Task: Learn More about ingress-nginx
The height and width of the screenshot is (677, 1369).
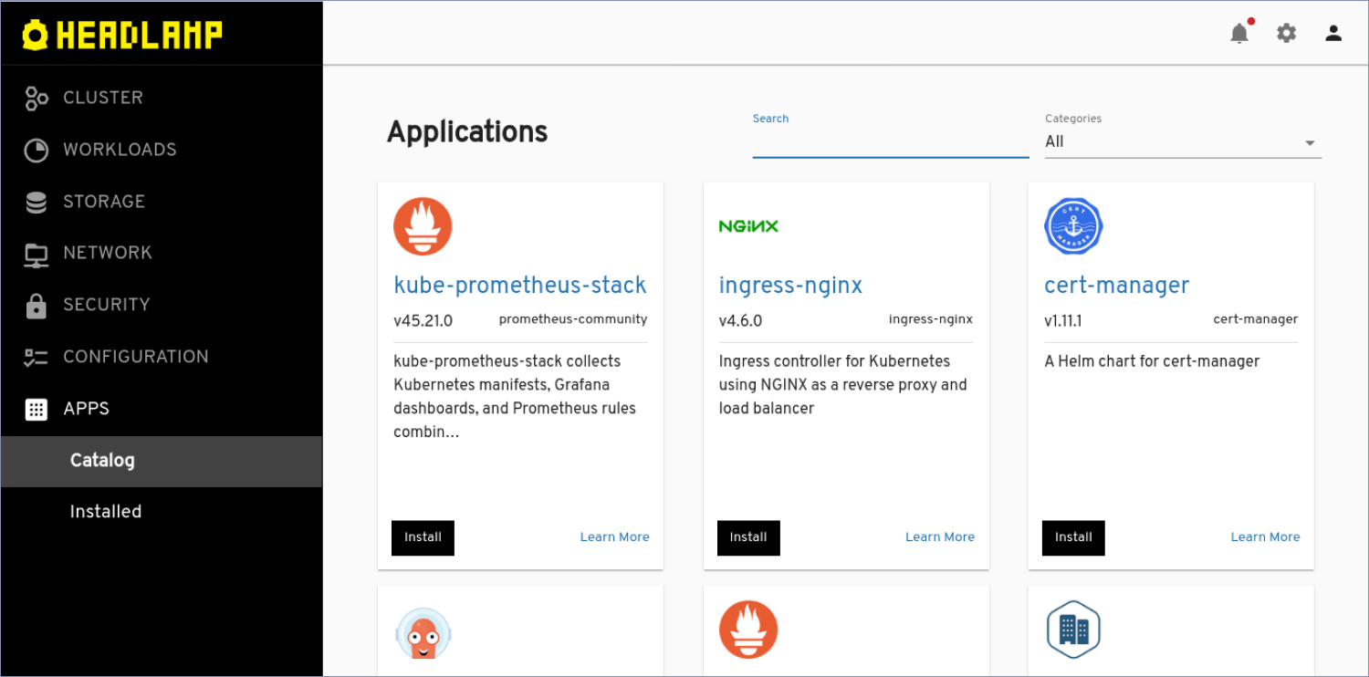Action: [x=940, y=537]
